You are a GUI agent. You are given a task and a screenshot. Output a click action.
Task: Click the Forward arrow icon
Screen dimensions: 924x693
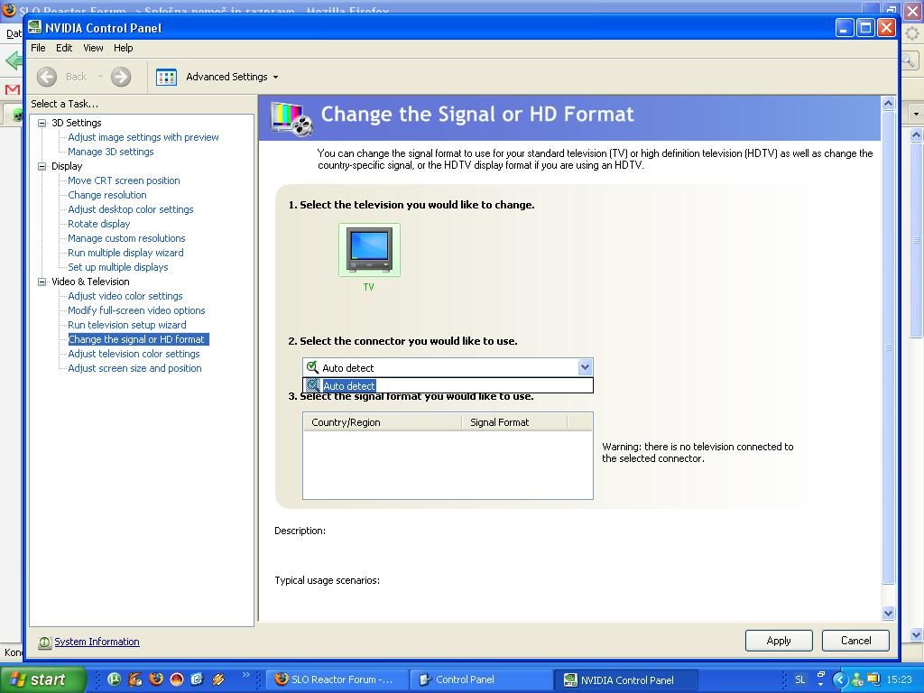coord(121,77)
